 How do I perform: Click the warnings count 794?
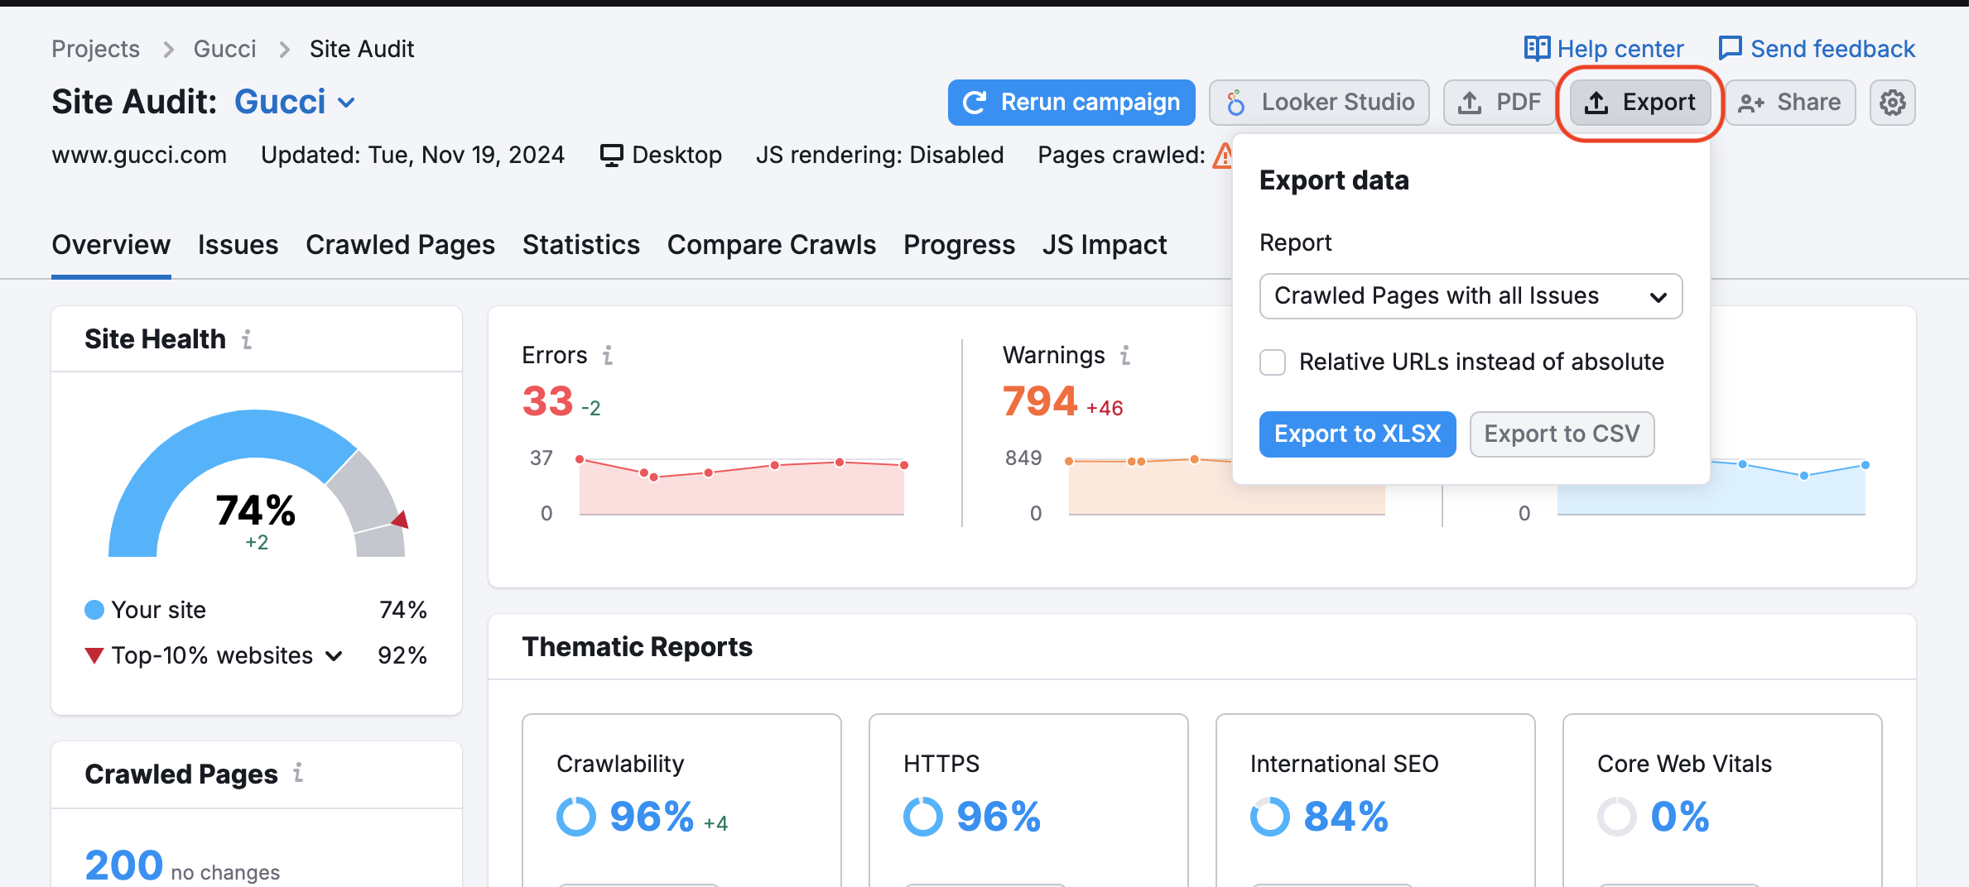point(1039,401)
